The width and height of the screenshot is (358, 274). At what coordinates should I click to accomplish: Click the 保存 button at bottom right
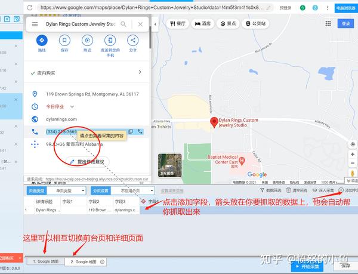coord(345,266)
